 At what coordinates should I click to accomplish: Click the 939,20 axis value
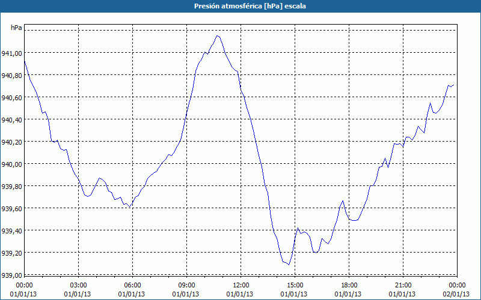(x=12, y=253)
